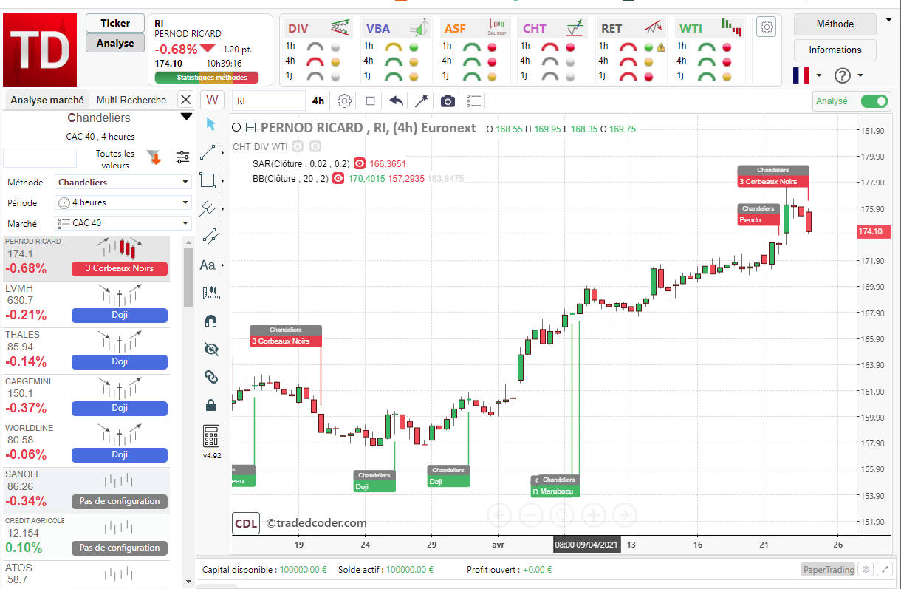Click the CDL chandeliers badge on chart
The image size is (901, 589).
246,523
